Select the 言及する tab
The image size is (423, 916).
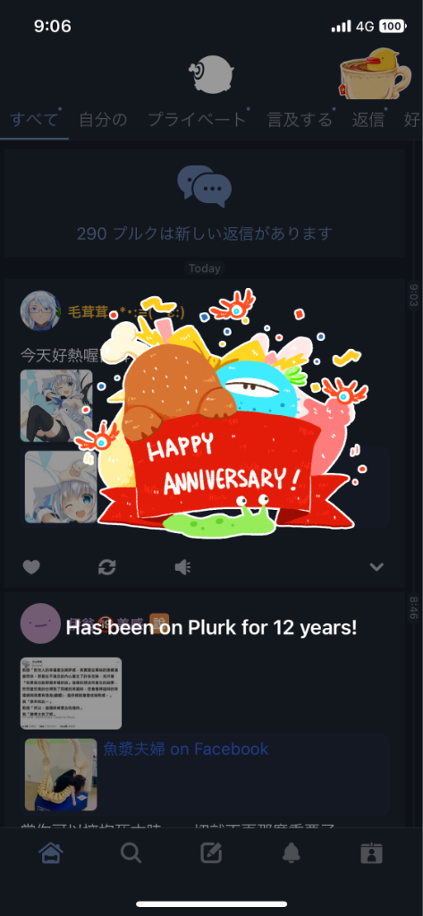(300, 120)
